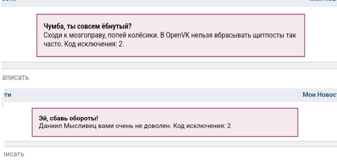Click the word "OpenVK" in the error message
The height and width of the screenshot is (164, 337).
(177, 35)
